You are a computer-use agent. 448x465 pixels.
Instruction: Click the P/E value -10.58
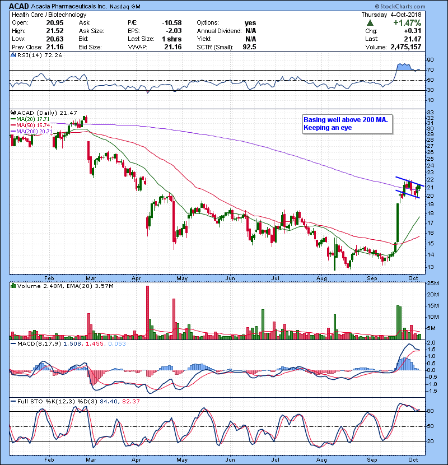click(x=172, y=23)
